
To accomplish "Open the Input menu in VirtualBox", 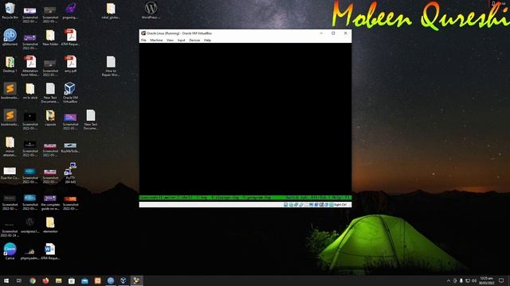I will 181,41.
